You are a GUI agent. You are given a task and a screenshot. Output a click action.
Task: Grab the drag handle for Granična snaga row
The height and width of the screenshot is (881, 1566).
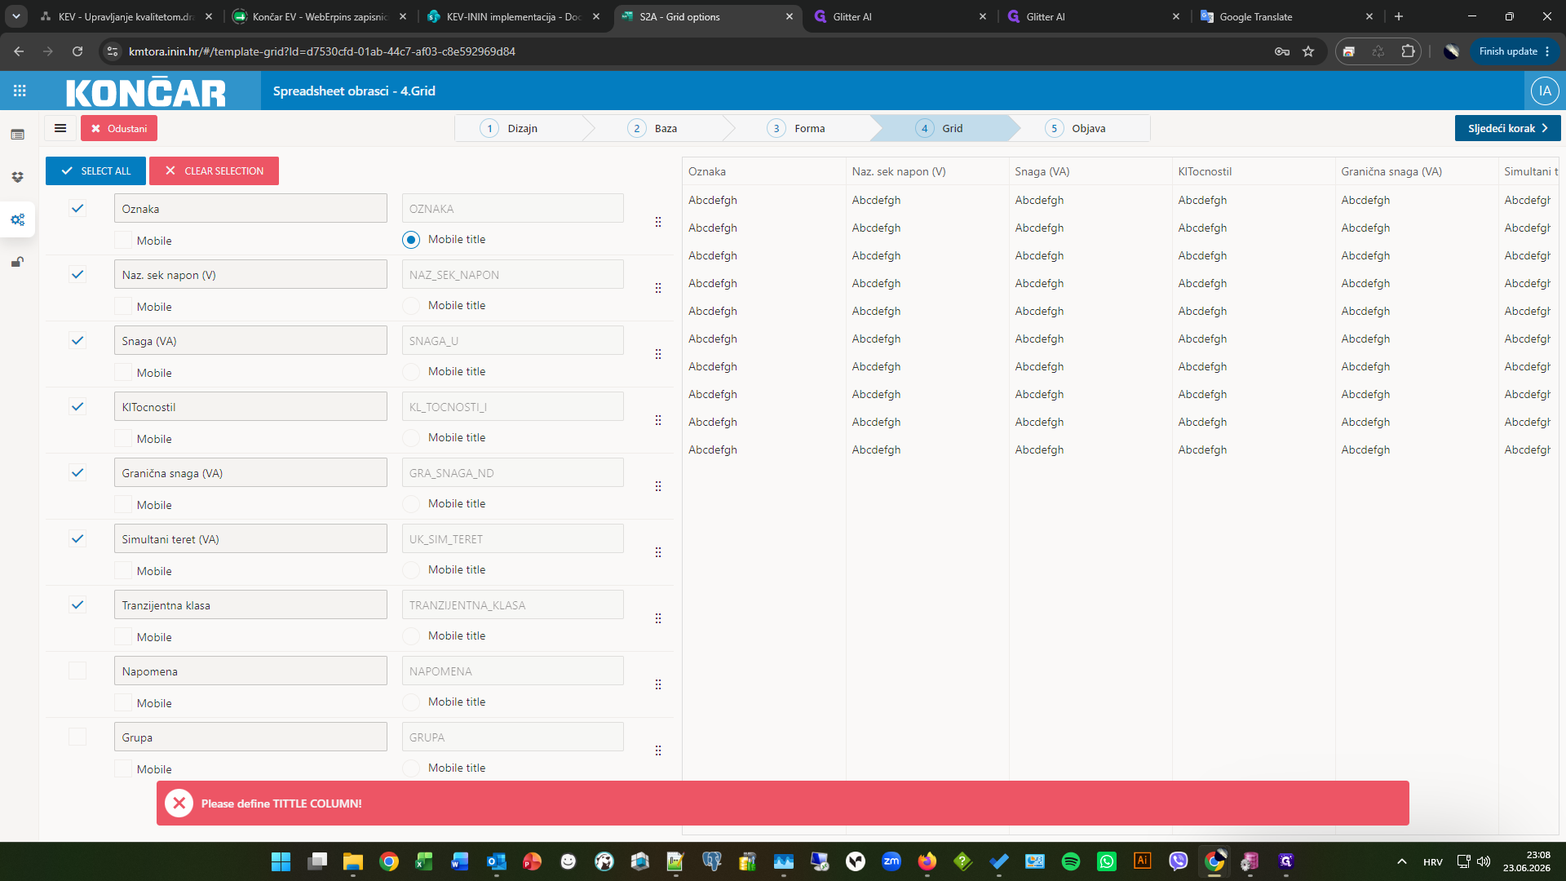658,486
